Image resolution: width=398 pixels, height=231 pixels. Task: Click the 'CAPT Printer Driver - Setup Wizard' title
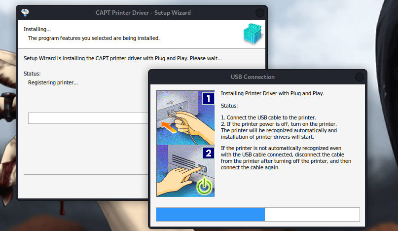click(x=143, y=13)
